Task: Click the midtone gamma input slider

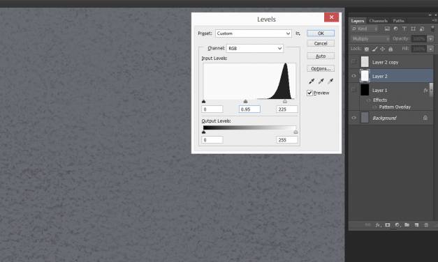Action: pos(245,102)
